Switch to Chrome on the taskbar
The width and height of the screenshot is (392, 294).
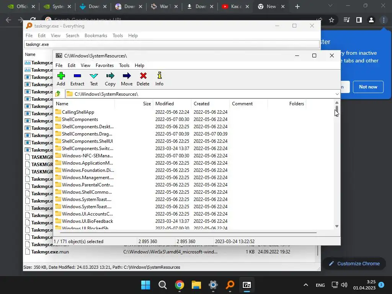click(179, 285)
